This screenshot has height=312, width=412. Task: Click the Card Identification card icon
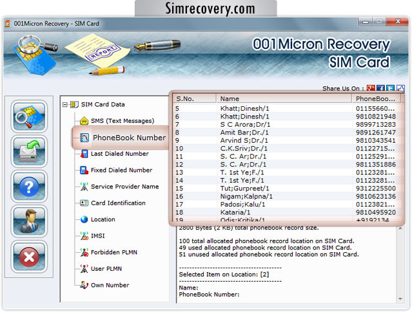[84, 203]
